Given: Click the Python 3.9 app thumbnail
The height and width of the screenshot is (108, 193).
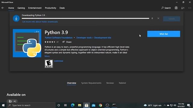Looking at the screenshot, I should [27, 43].
